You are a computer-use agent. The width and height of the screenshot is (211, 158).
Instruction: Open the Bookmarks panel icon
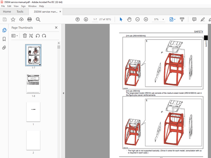pos(4,39)
